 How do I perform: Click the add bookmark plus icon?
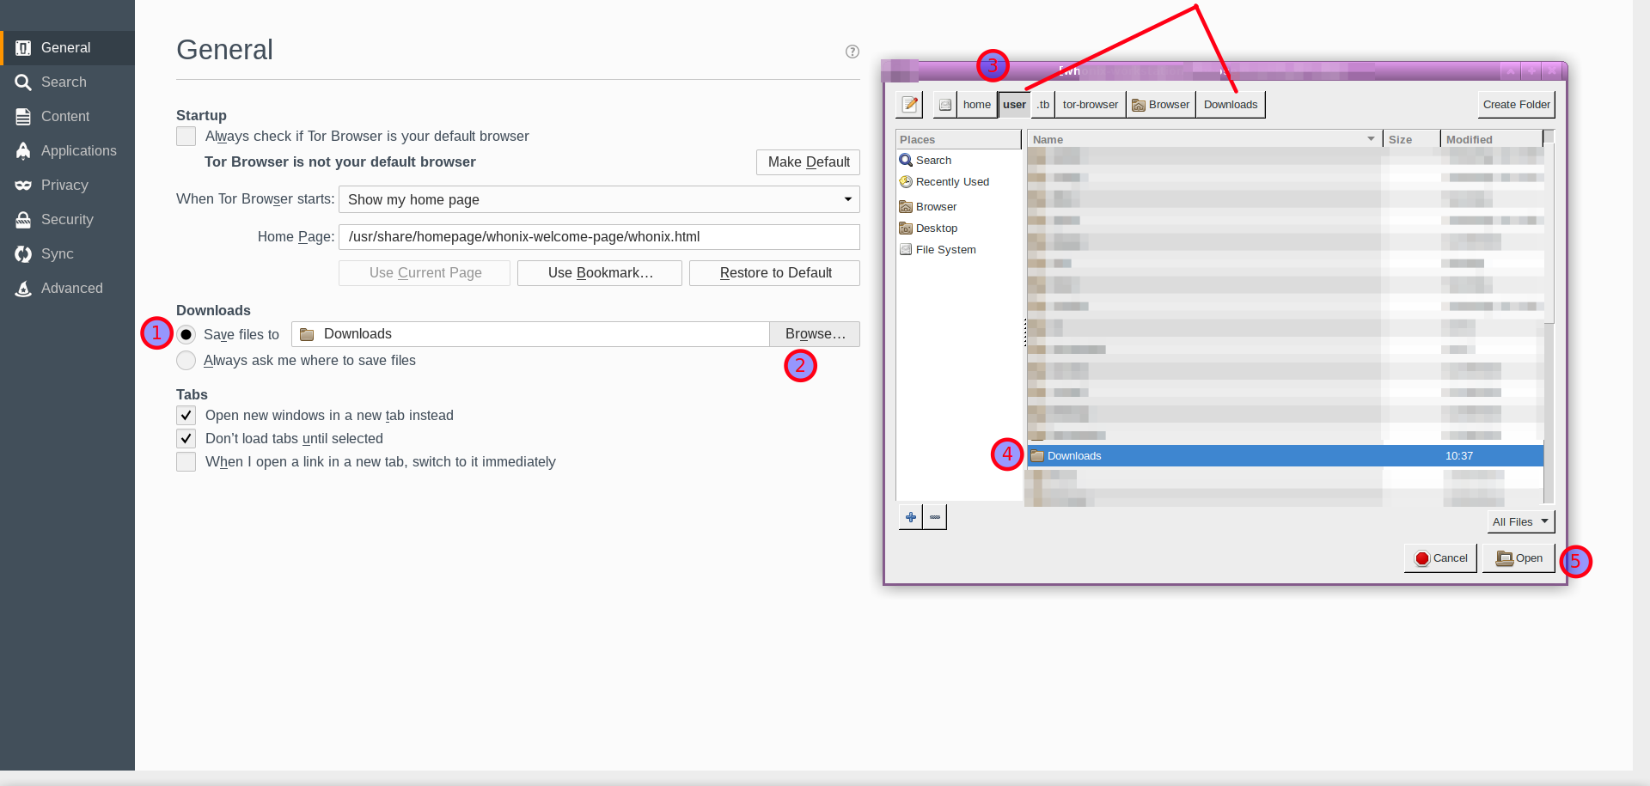point(910,517)
